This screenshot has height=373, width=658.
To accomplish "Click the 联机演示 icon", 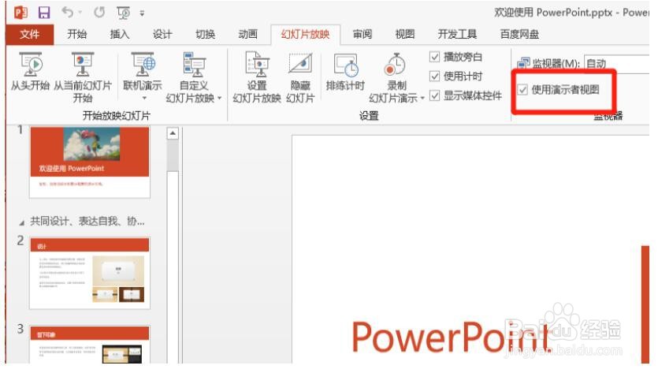I will pos(143,65).
